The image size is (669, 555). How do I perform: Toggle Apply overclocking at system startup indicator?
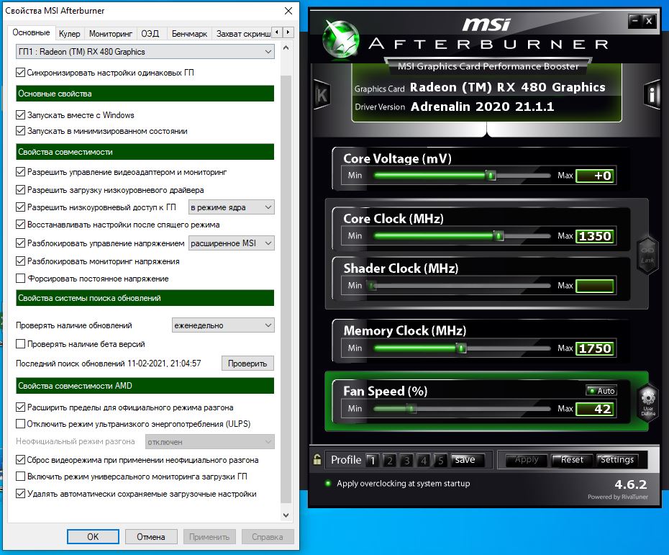[328, 483]
